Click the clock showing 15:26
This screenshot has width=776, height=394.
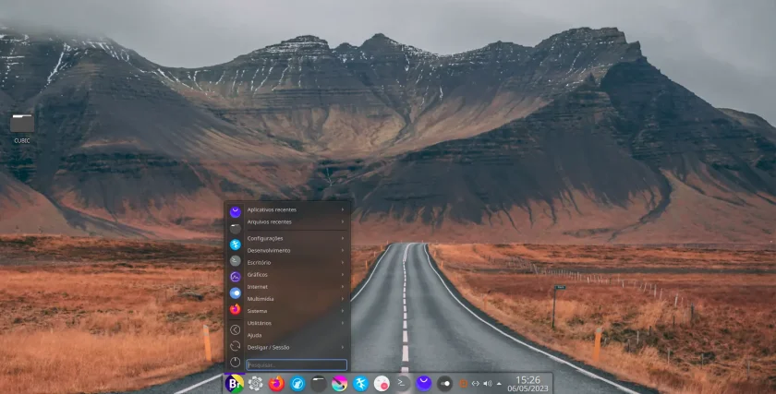(x=527, y=384)
